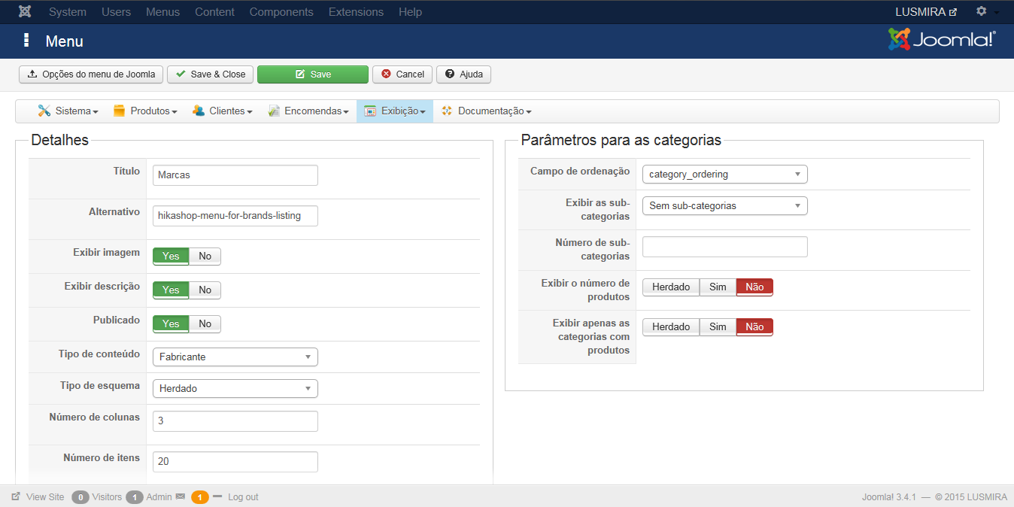Choose Não for Exibir apenas categorias com produtos
The width and height of the screenshot is (1014, 507).
point(754,326)
